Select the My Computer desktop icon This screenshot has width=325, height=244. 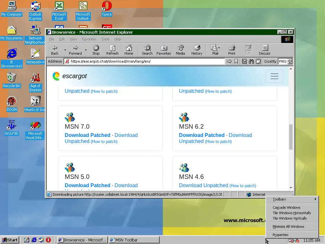click(x=12, y=9)
